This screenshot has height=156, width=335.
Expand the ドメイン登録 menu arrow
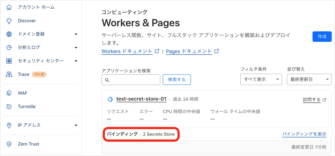(76, 34)
